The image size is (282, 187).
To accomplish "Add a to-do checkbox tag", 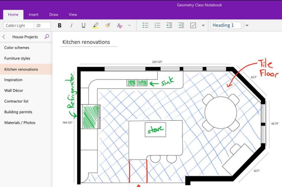I will (x=193, y=25).
